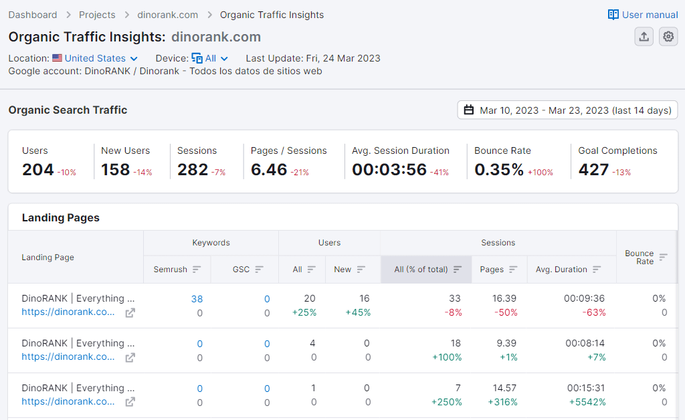
Task: Sort by Users New column icon
Action: point(361,270)
